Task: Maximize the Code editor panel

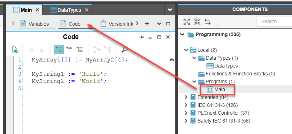Action: pyautogui.click(x=159, y=38)
